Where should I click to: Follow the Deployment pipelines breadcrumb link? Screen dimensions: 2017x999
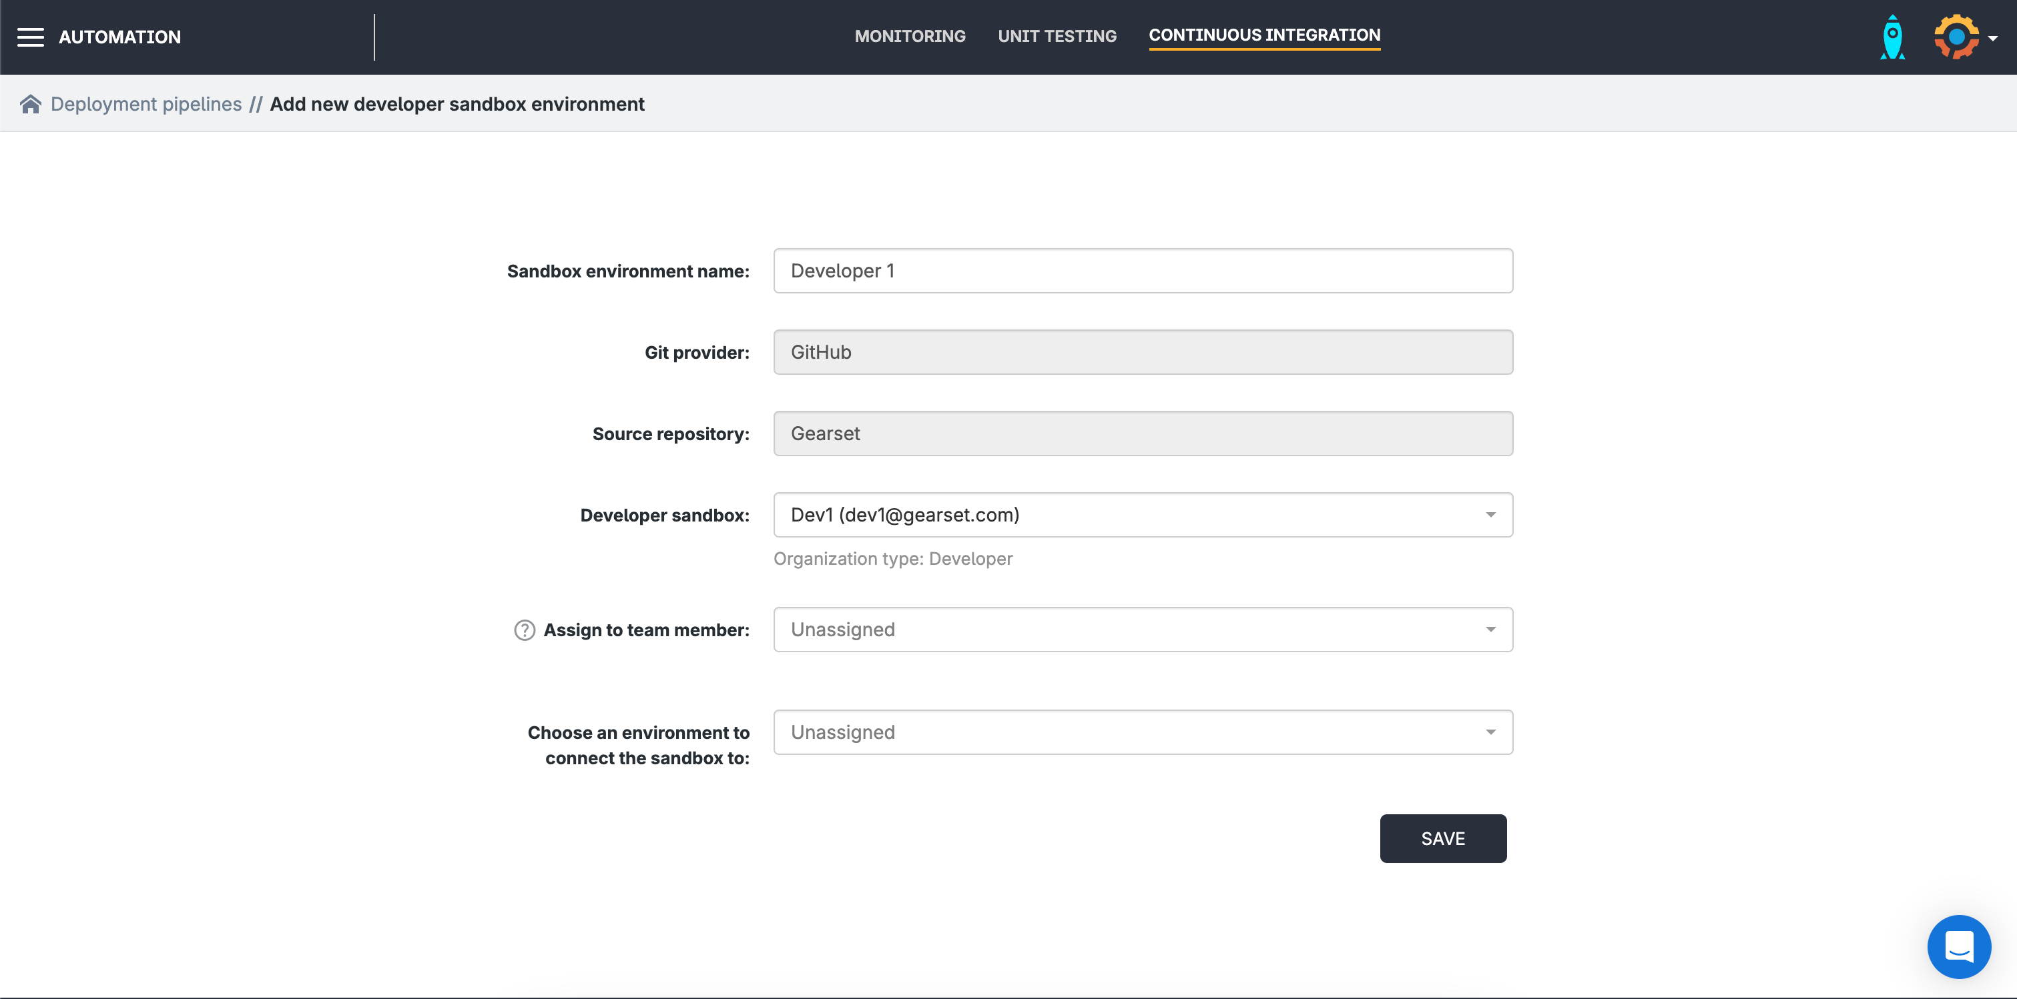coord(146,104)
